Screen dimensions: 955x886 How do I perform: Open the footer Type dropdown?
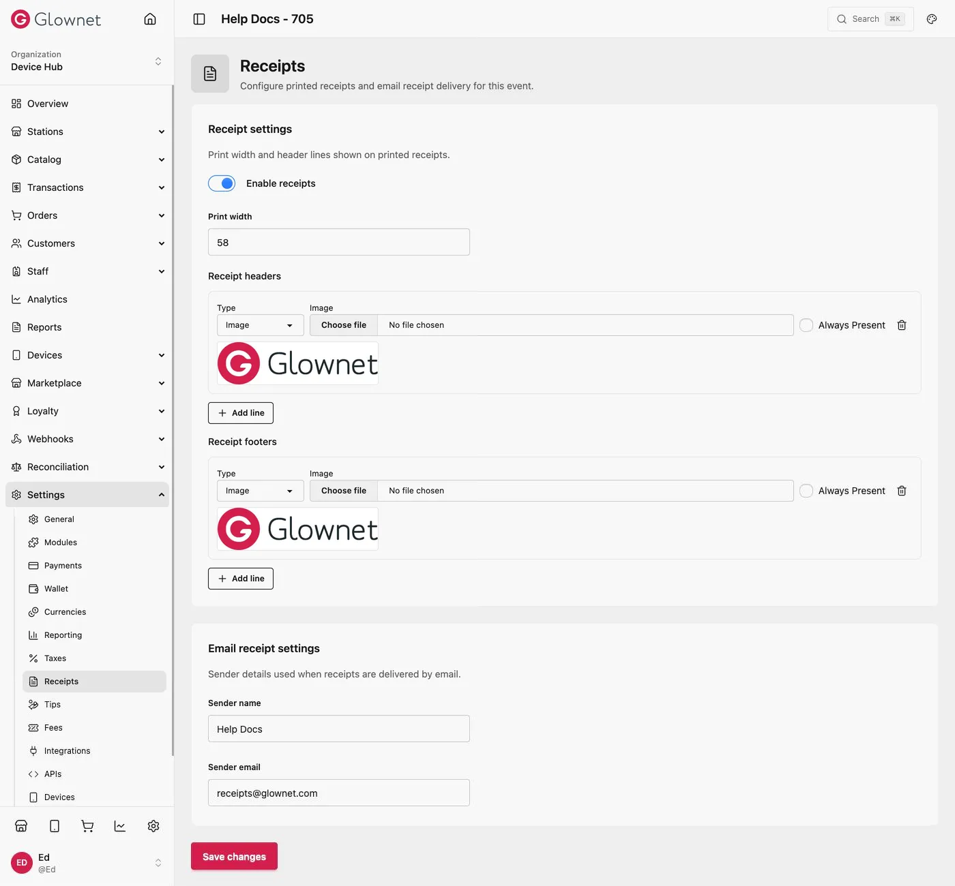(x=261, y=491)
